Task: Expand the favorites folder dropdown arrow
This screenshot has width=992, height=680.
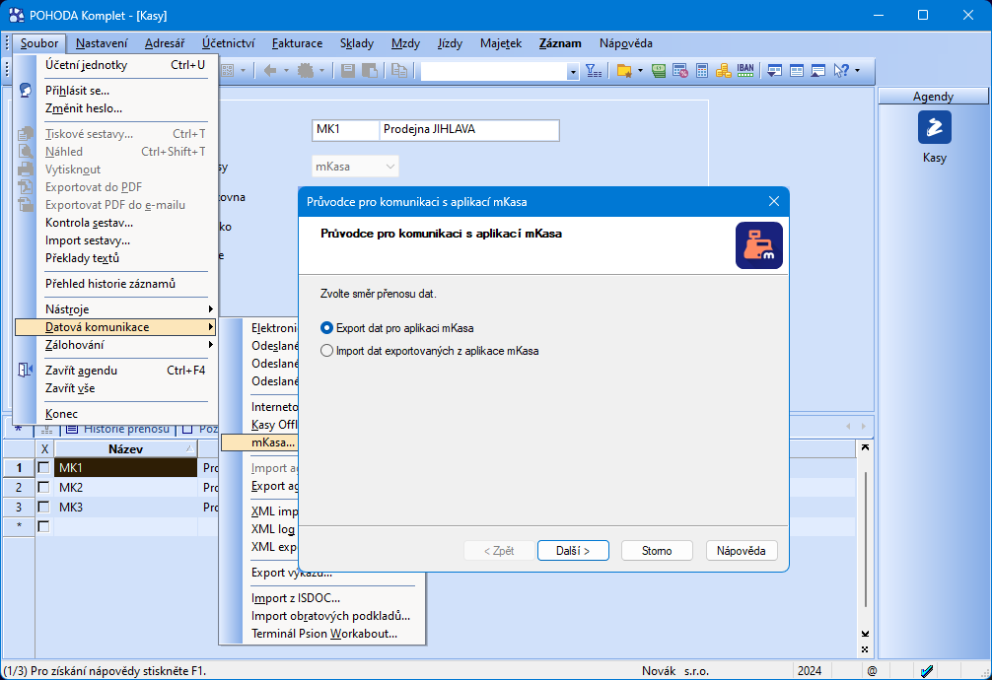Action: (x=640, y=71)
